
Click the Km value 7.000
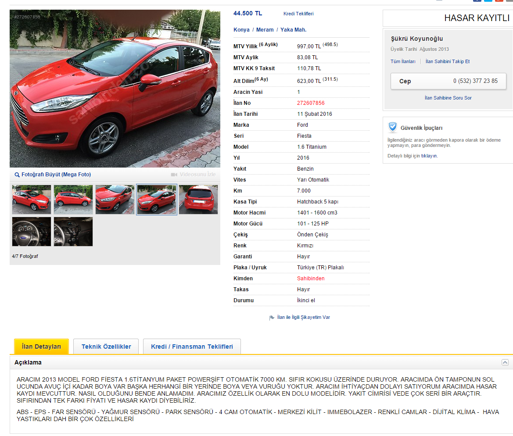click(304, 191)
